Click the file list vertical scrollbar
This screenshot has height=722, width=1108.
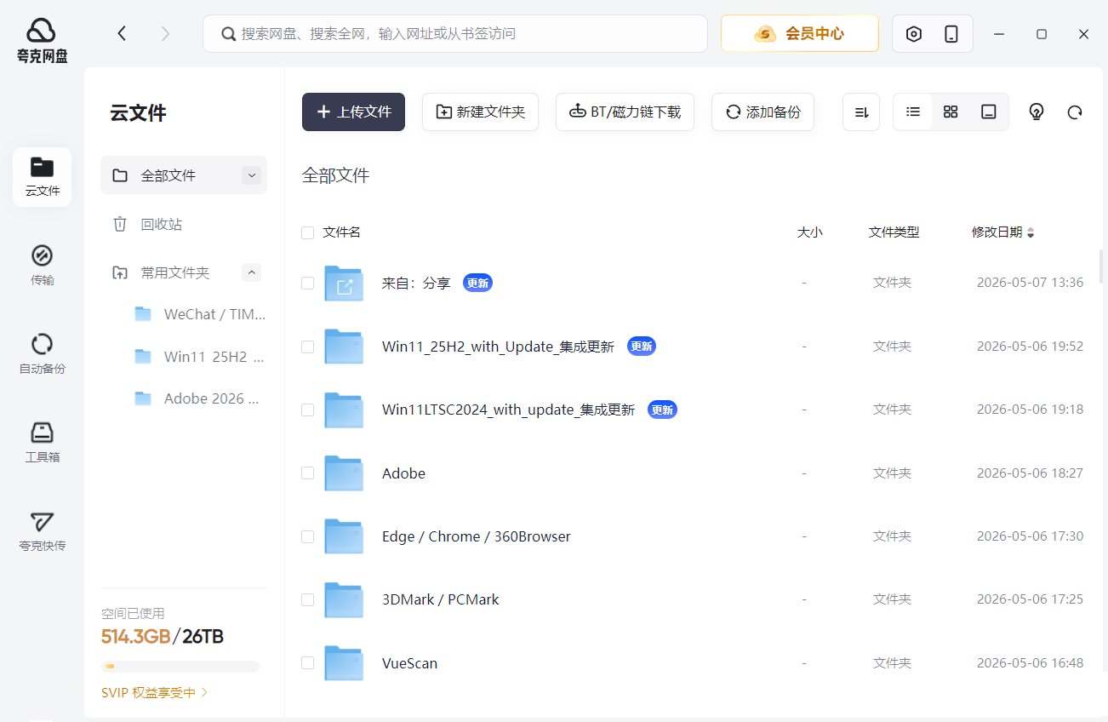point(1101,266)
